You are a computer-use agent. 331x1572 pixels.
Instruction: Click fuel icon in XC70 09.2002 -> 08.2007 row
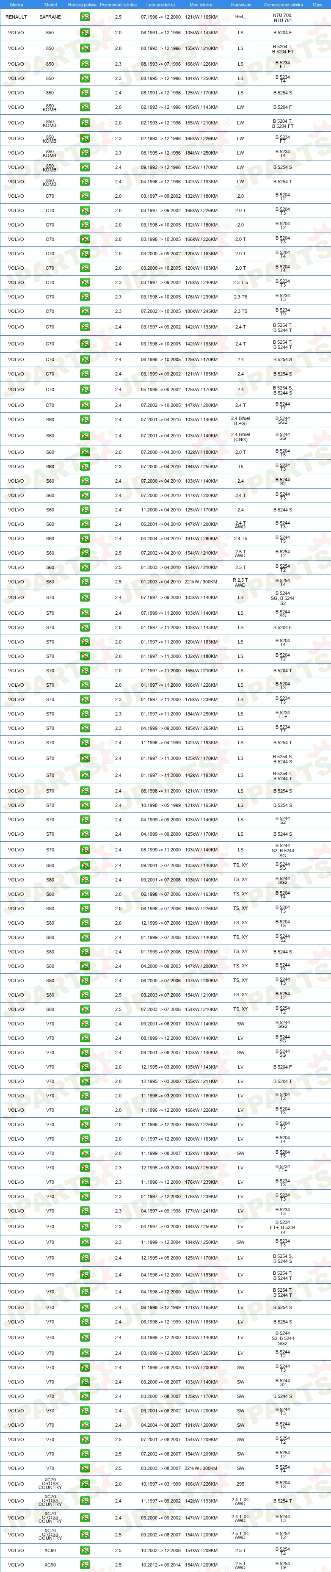pos(85,1535)
